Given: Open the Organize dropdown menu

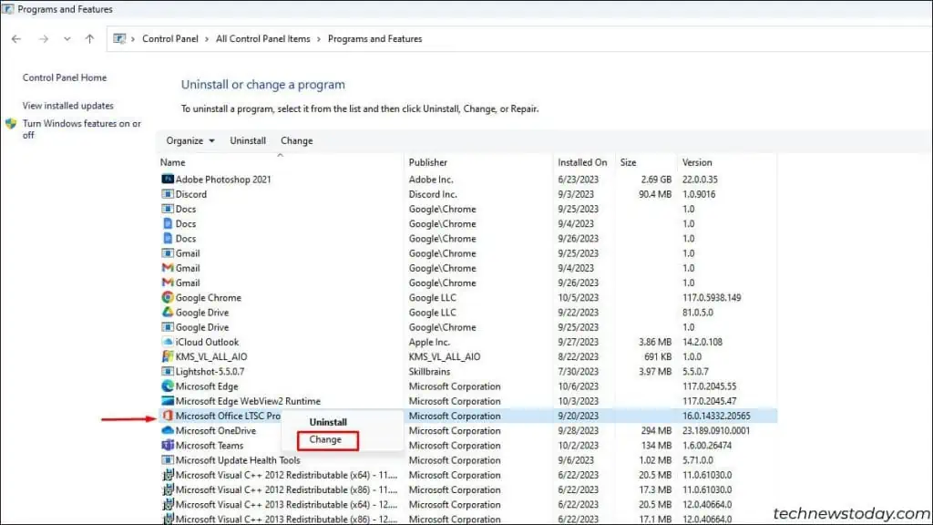Looking at the screenshot, I should tap(190, 140).
